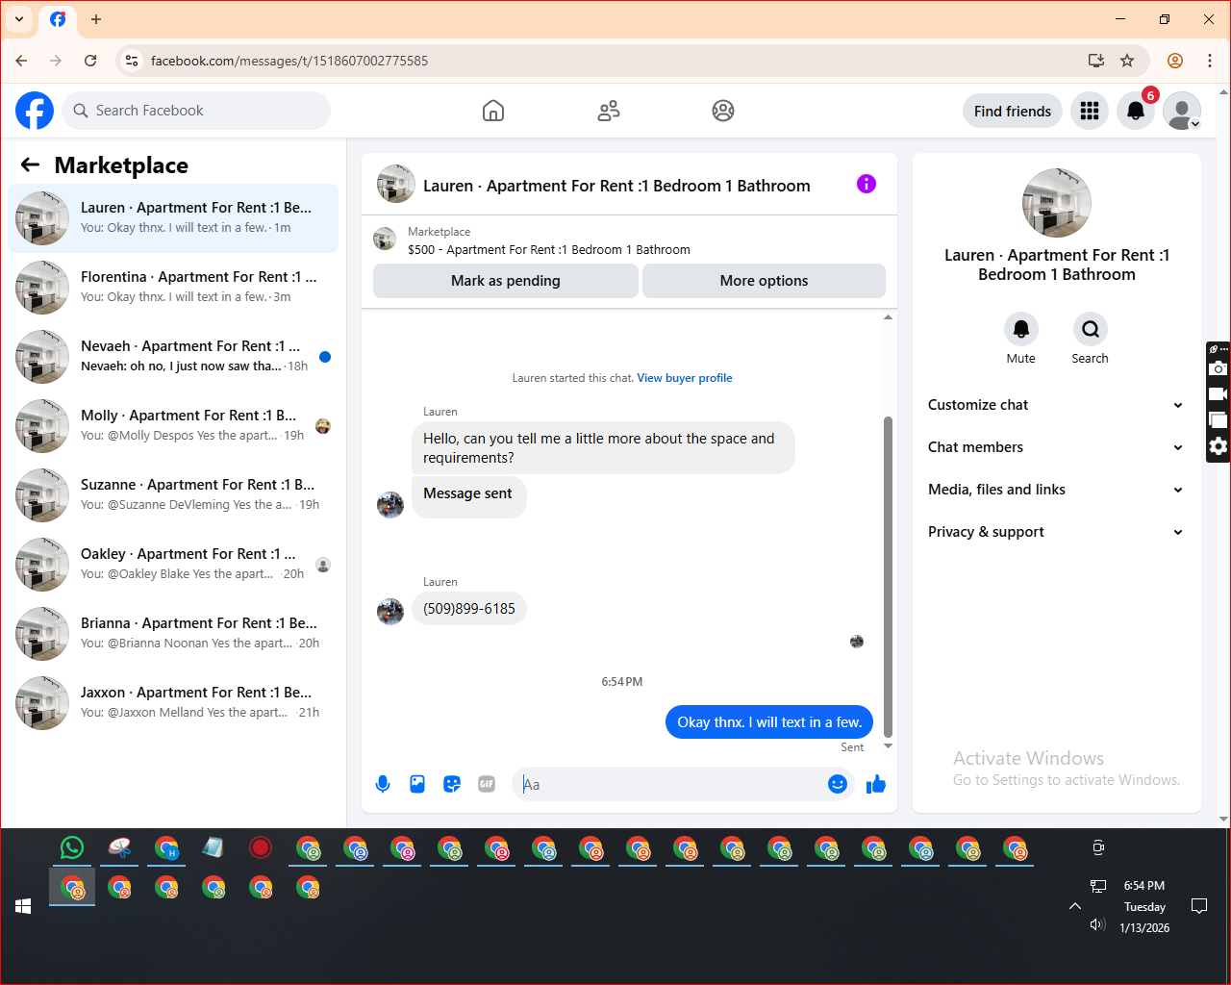Send a voice clip microphone icon

click(x=383, y=784)
